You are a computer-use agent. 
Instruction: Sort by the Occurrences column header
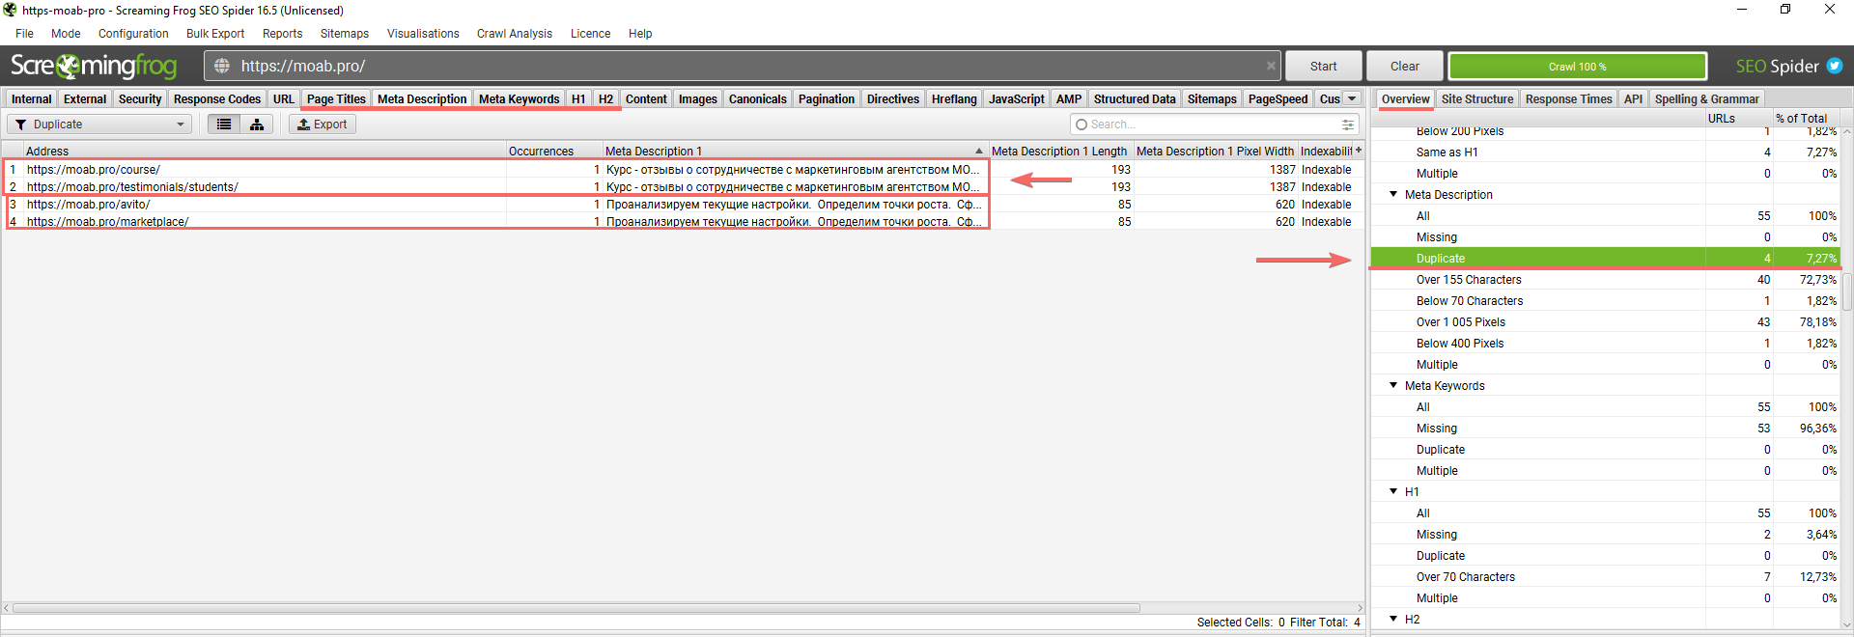click(554, 151)
